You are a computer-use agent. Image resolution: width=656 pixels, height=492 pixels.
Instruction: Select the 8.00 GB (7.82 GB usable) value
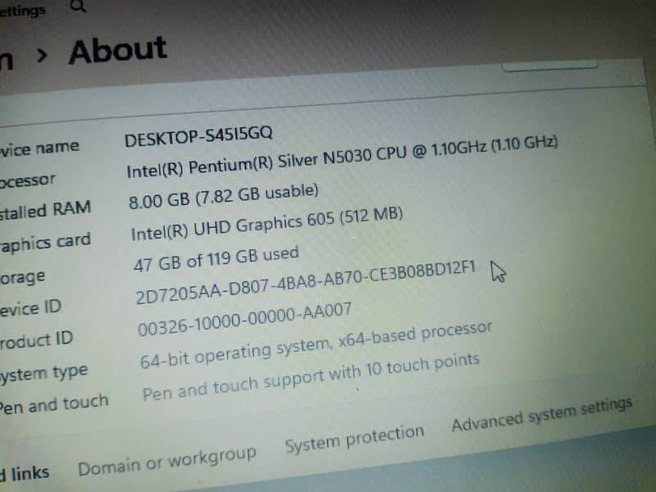(x=223, y=196)
